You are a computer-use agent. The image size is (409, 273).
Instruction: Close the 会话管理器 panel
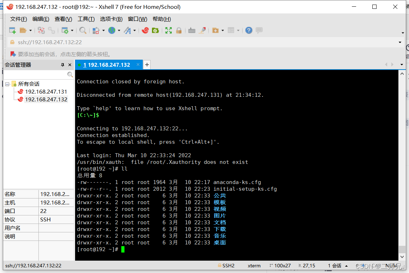coord(70,65)
